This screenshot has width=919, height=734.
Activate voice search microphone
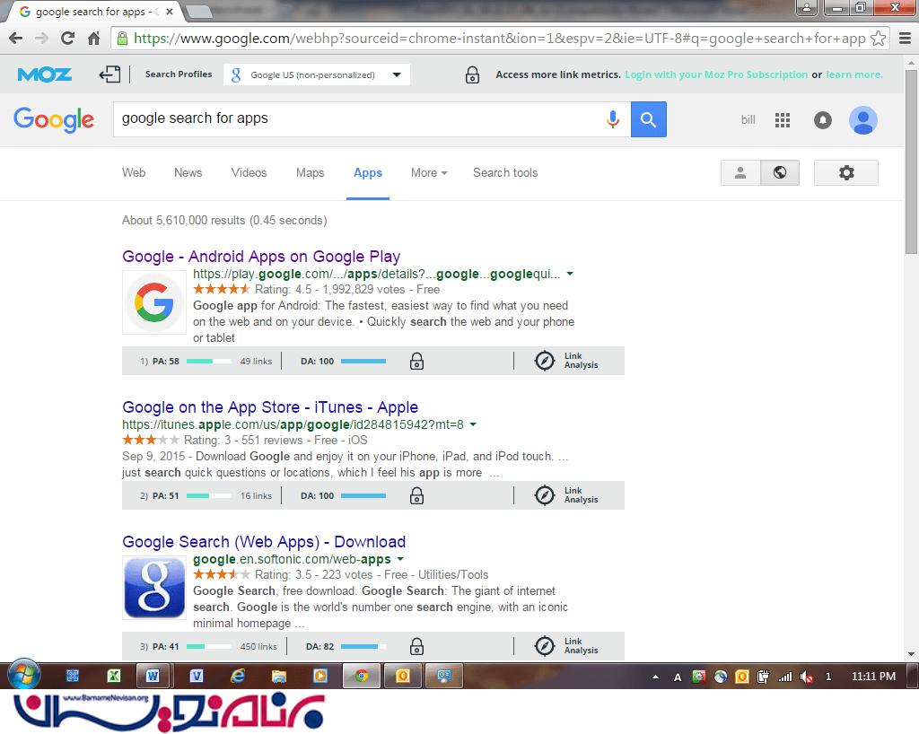[613, 119]
